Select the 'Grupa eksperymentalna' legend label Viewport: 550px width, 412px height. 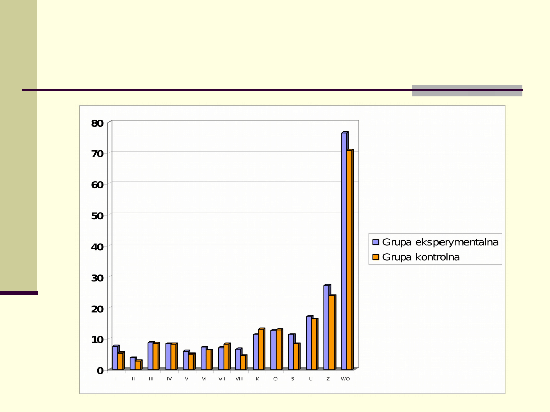tap(440, 242)
